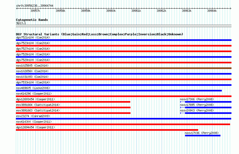The height and width of the screenshot is (154, 239).
Task: Open the nsv469605 (Locke2006) variant bar
Action: click(x=119, y=91)
